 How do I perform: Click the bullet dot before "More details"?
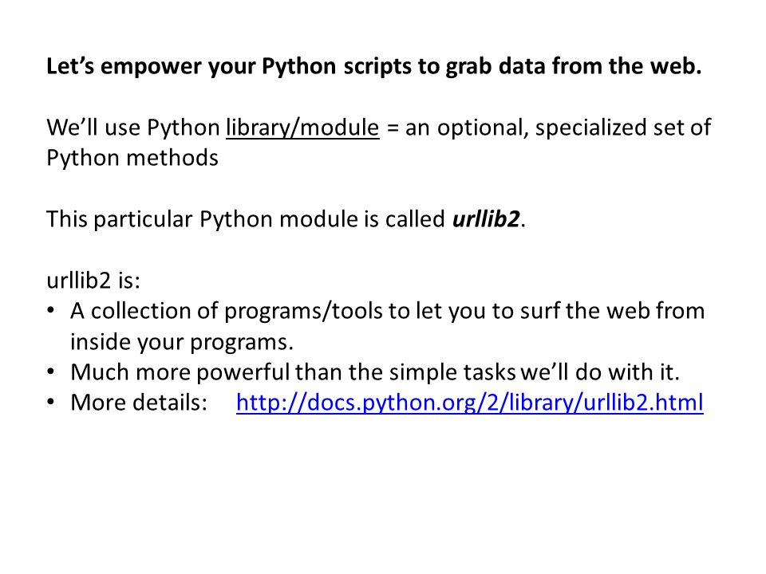pos(51,403)
